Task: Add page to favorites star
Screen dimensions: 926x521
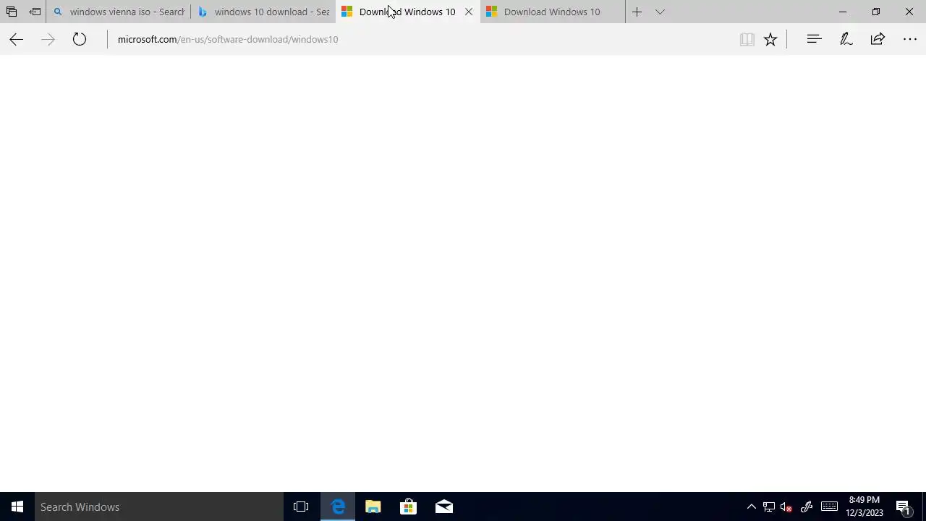Action: [770, 39]
